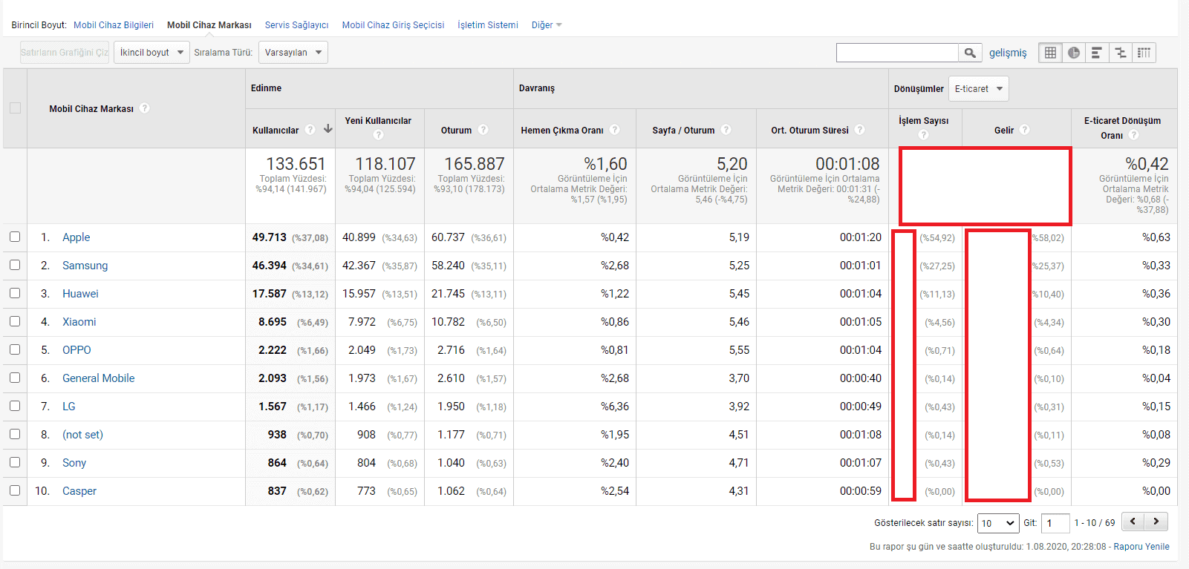Tick the checkbox for Xiaomi row
This screenshot has width=1189, height=569.
[15, 321]
